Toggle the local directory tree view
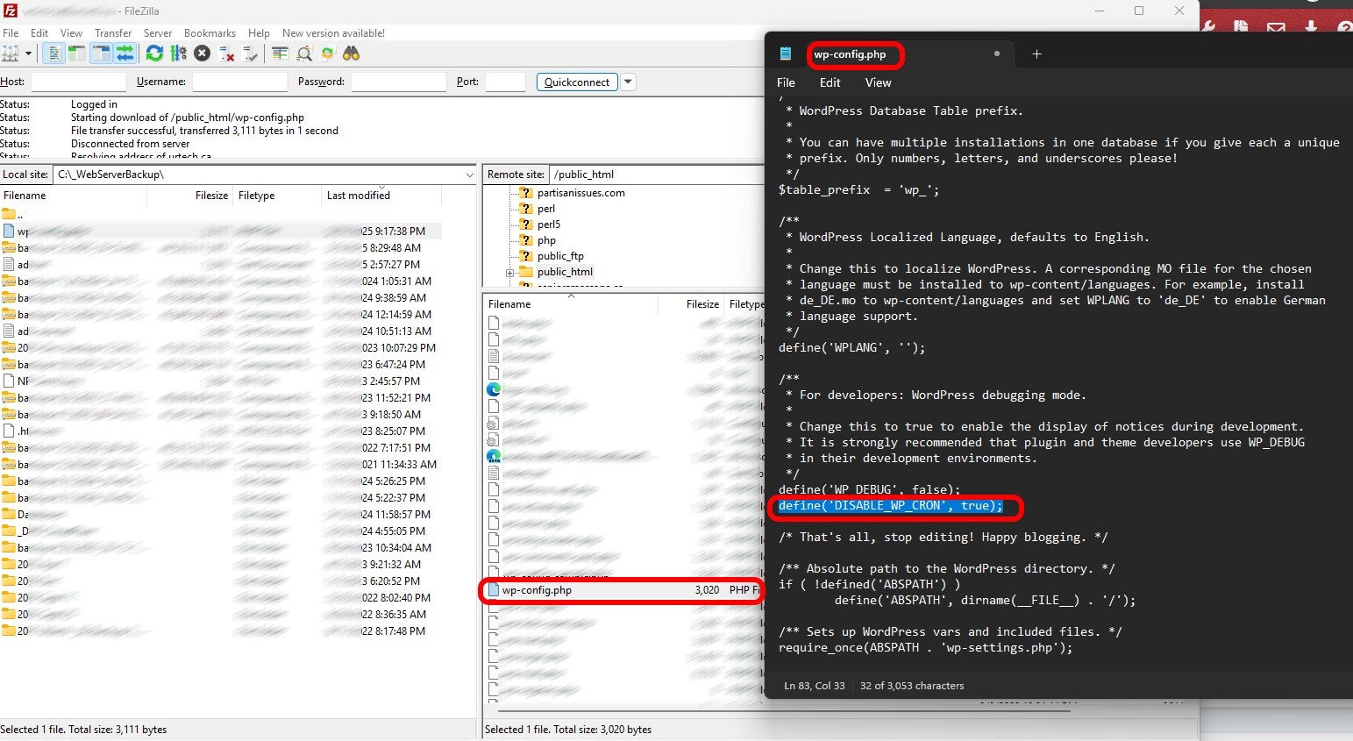This screenshot has width=1353, height=741. click(x=77, y=53)
